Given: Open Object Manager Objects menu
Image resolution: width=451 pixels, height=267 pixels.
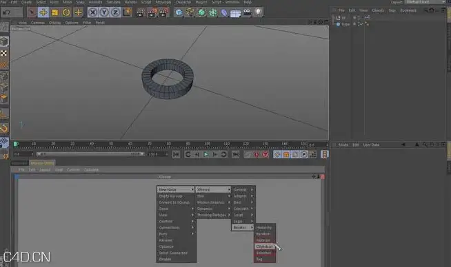Looking at the screenshot, I should [x=378, y=10].
